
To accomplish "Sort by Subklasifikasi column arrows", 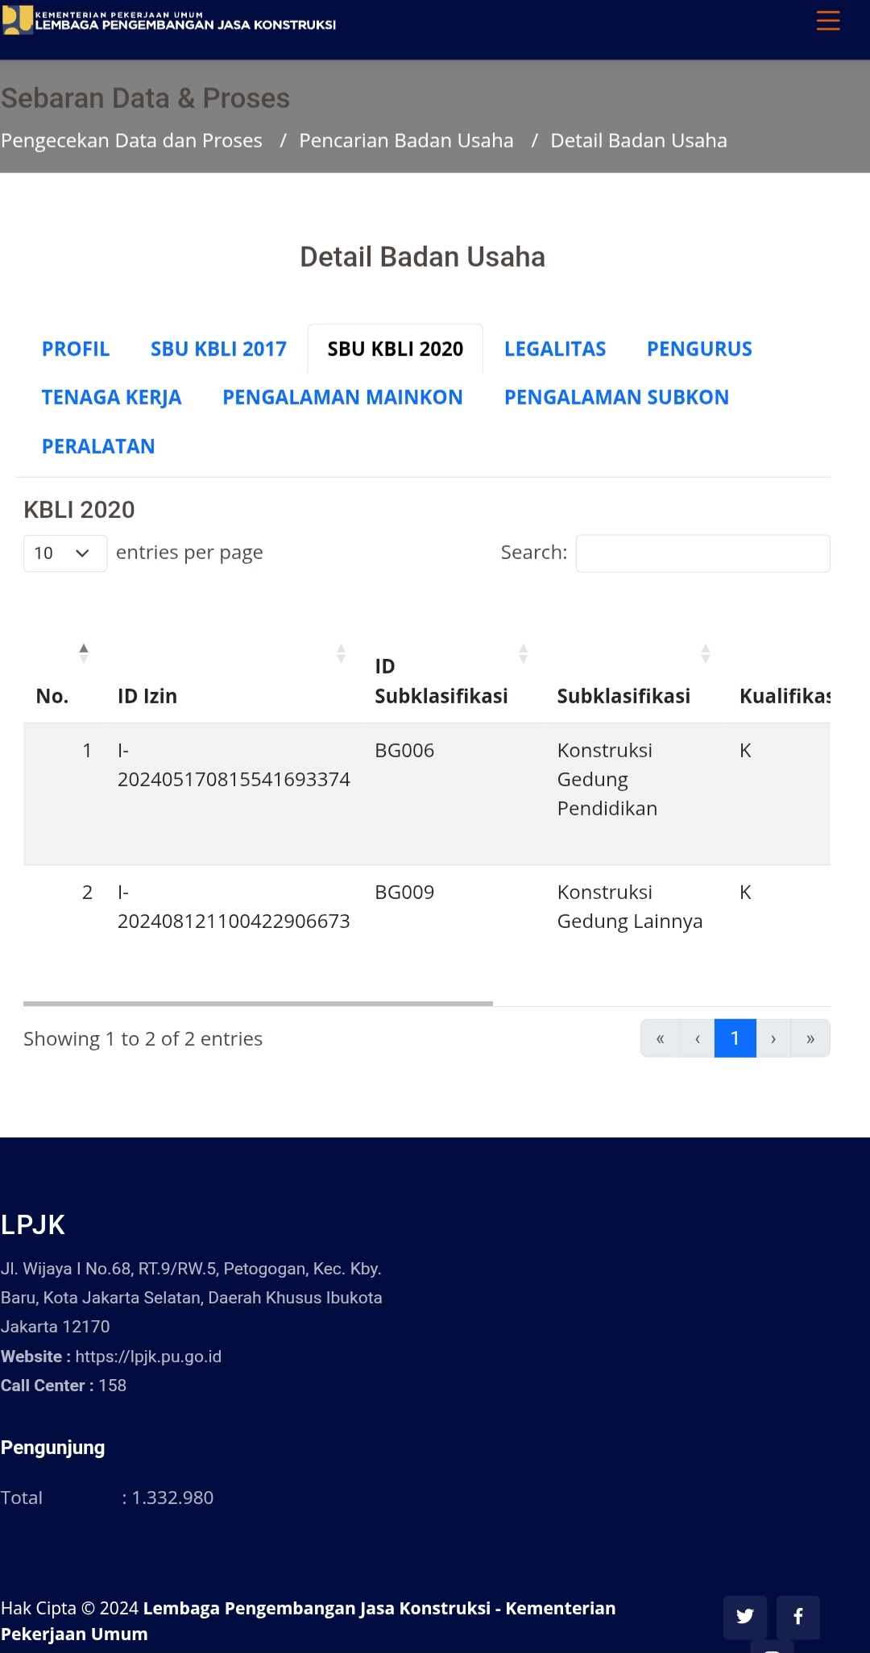I will (706, 652).
